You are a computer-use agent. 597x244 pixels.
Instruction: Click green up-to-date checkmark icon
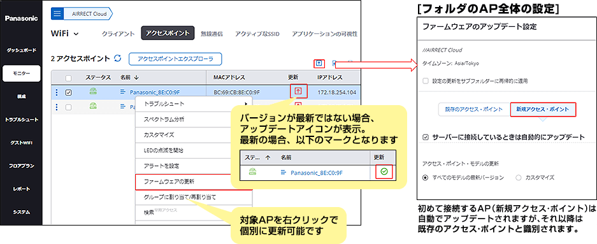point(384,171)
